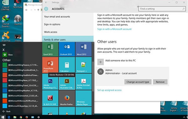188x119 pixels.
Task: Open Microsoft.BingNews app entry
Action: [x=20, y=80]
